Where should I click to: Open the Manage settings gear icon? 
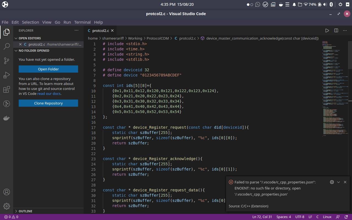point(7,206)
